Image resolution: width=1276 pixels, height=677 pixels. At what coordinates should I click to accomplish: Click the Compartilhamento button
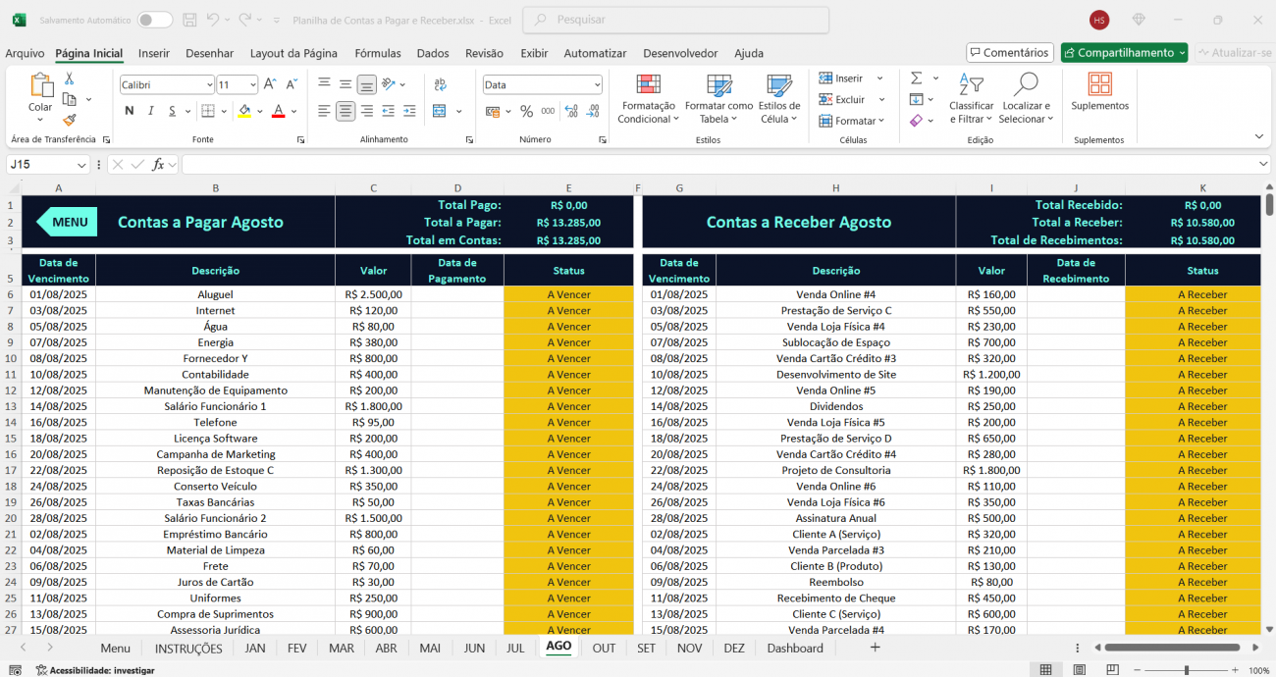1124,53
